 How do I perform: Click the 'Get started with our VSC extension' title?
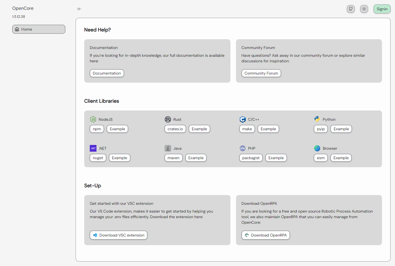click(x=121, y=203)
